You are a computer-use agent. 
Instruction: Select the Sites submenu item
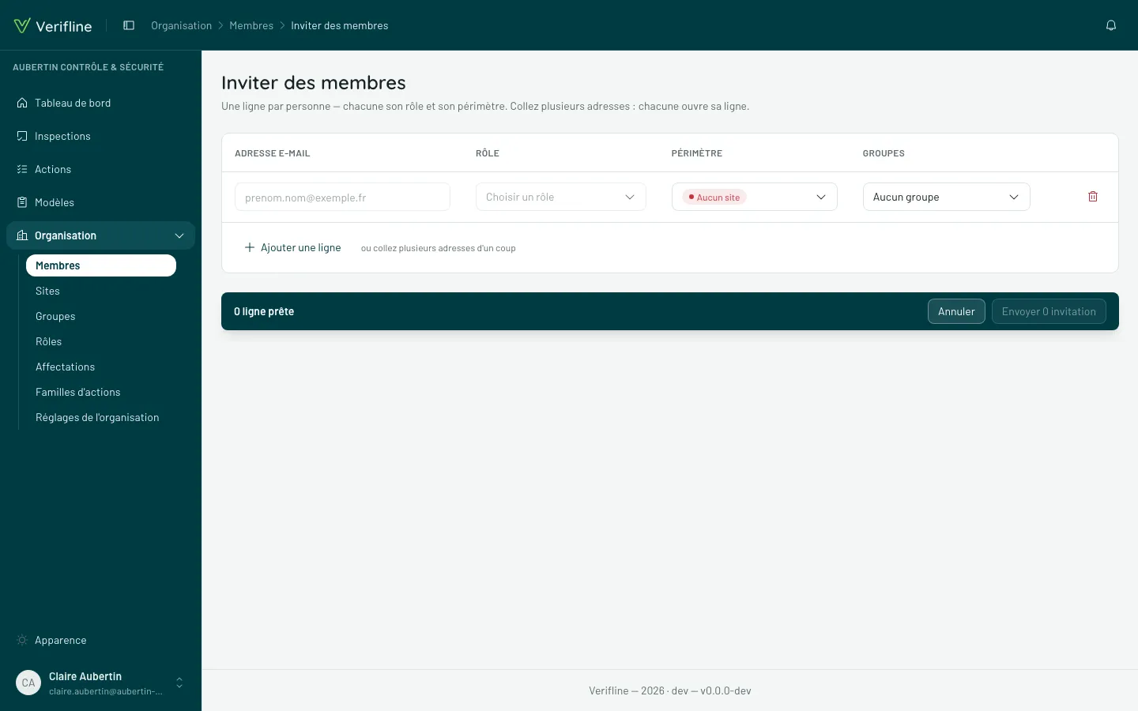tap(101, 291)
